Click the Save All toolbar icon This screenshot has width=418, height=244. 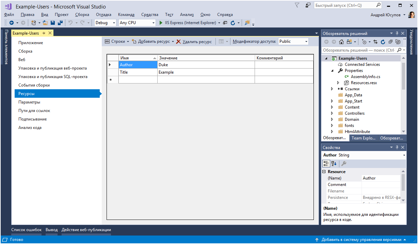click(x=60, y=23)
